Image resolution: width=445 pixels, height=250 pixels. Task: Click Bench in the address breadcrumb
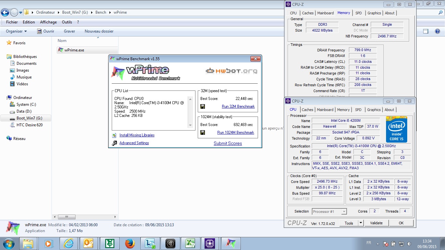pyautogui.click(x=101, y=12)
